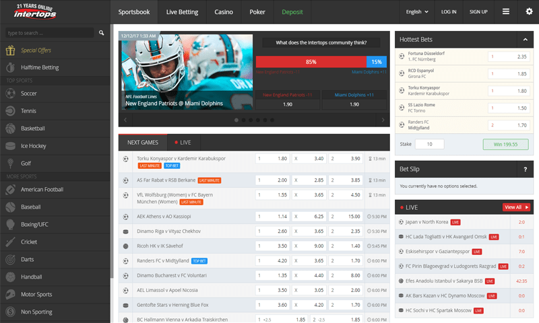Click the Soccer ball icon in sidebar
The image size is (539, 323).
click(x=10, y=94)
